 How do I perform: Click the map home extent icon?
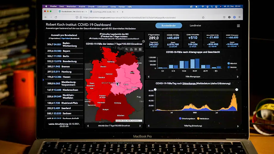coord(131,49)
